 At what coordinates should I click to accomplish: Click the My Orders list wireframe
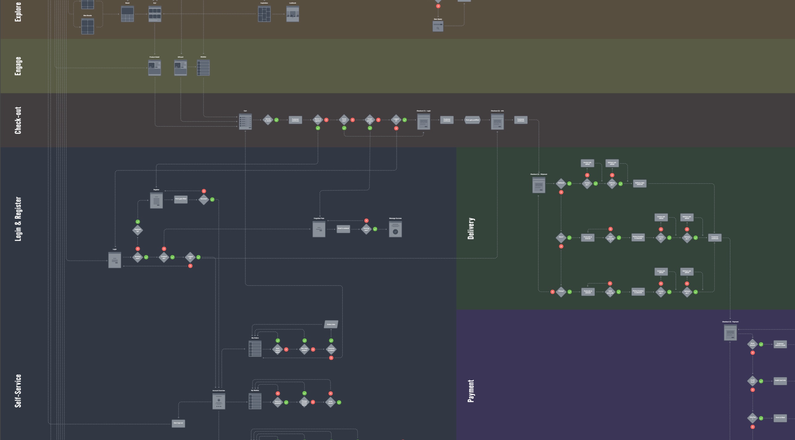click(255, 349)
